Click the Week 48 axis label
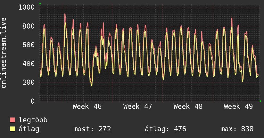The width and height of the screenshot is (264, 138). (188, 107)
